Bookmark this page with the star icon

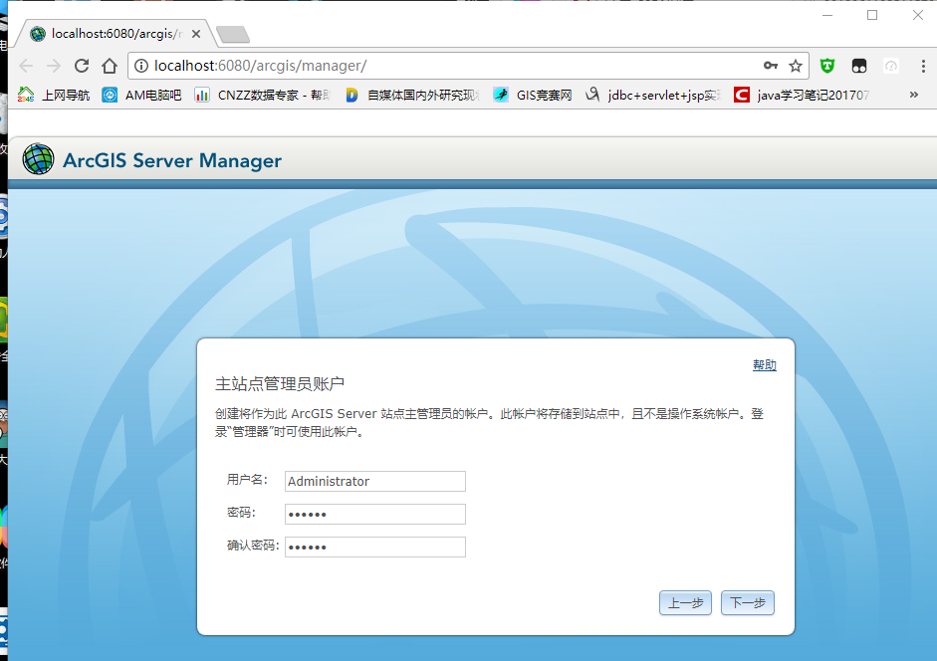(796, 66)
